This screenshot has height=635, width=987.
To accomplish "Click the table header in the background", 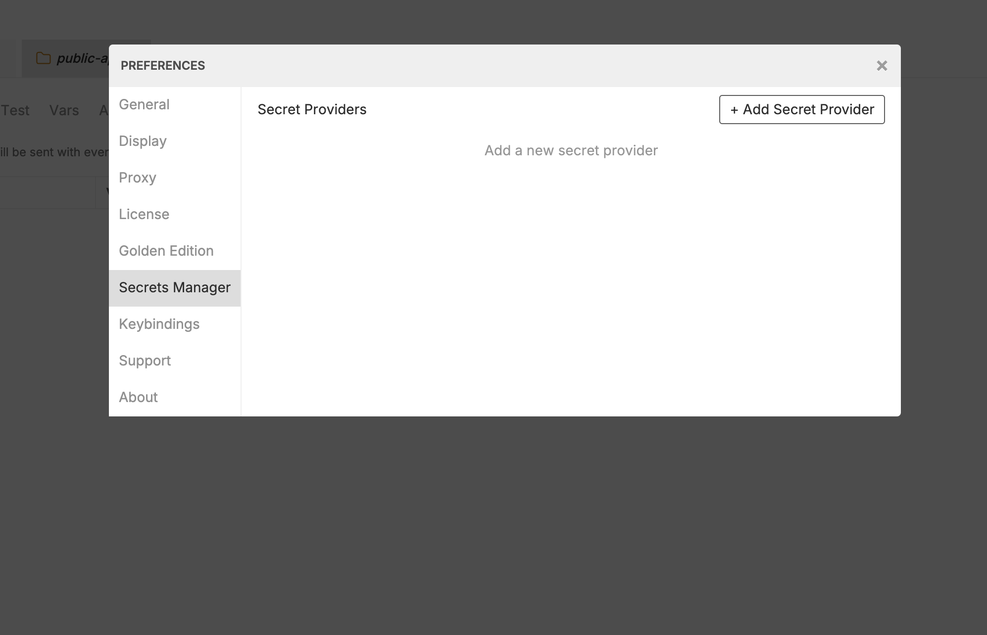I will [47, 192].
